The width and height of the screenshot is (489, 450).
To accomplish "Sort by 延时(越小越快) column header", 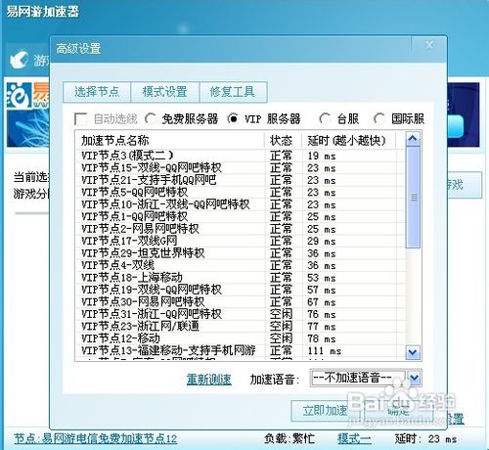I will point(348,141).
